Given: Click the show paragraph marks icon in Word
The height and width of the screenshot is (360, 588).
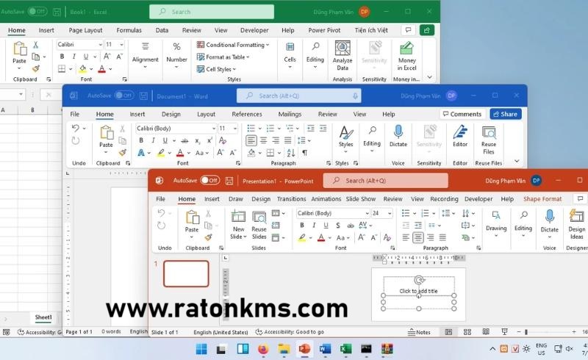Looking at the screenshot, I should tap(305, 153).
